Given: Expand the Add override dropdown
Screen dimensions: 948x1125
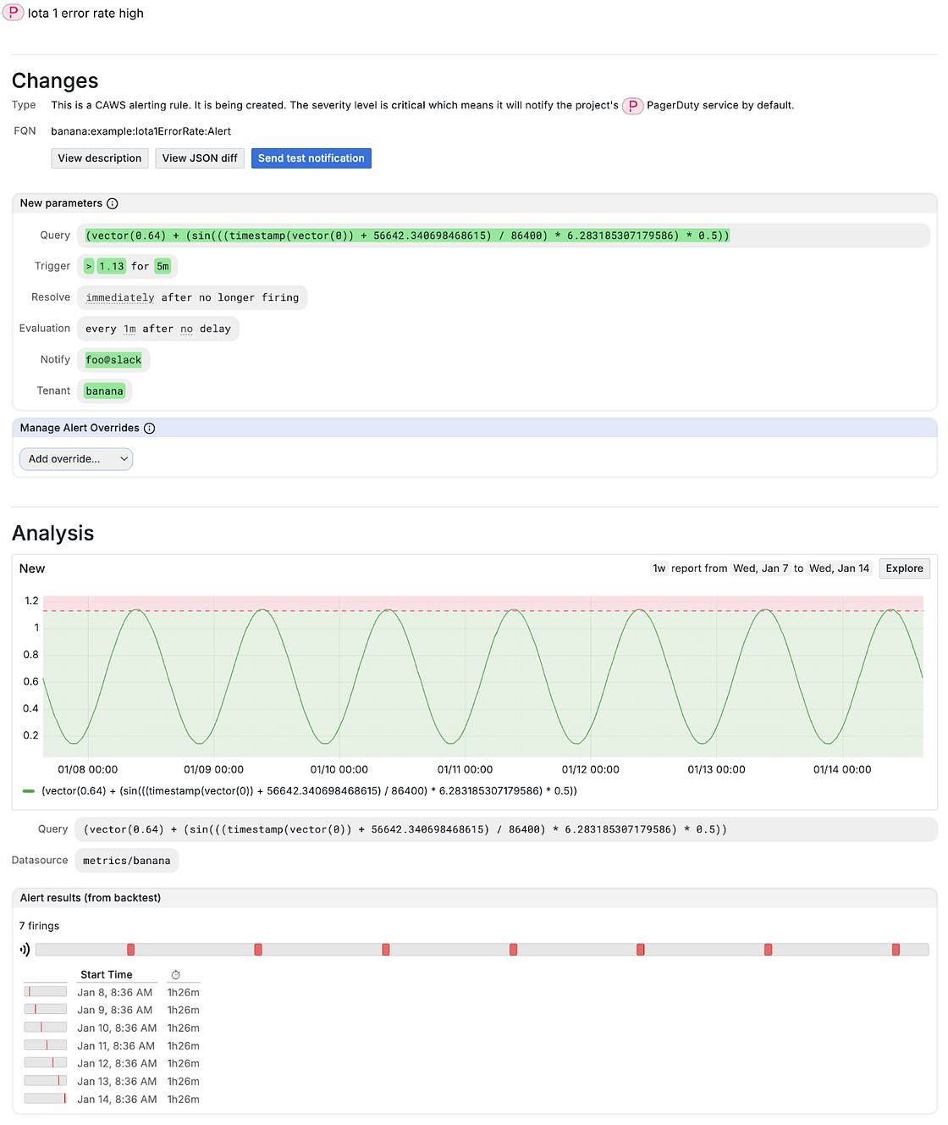Looking at the screenshot, I should (x=76, y=459).
